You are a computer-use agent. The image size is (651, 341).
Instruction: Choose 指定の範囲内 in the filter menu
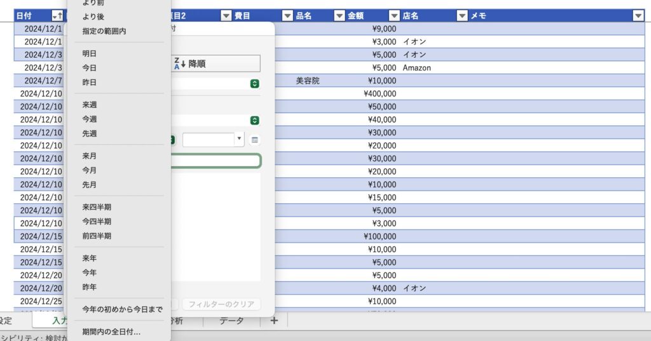(x=104, y=31)
